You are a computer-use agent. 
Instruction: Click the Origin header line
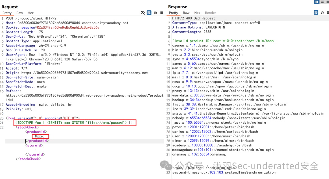coord(77,73)
